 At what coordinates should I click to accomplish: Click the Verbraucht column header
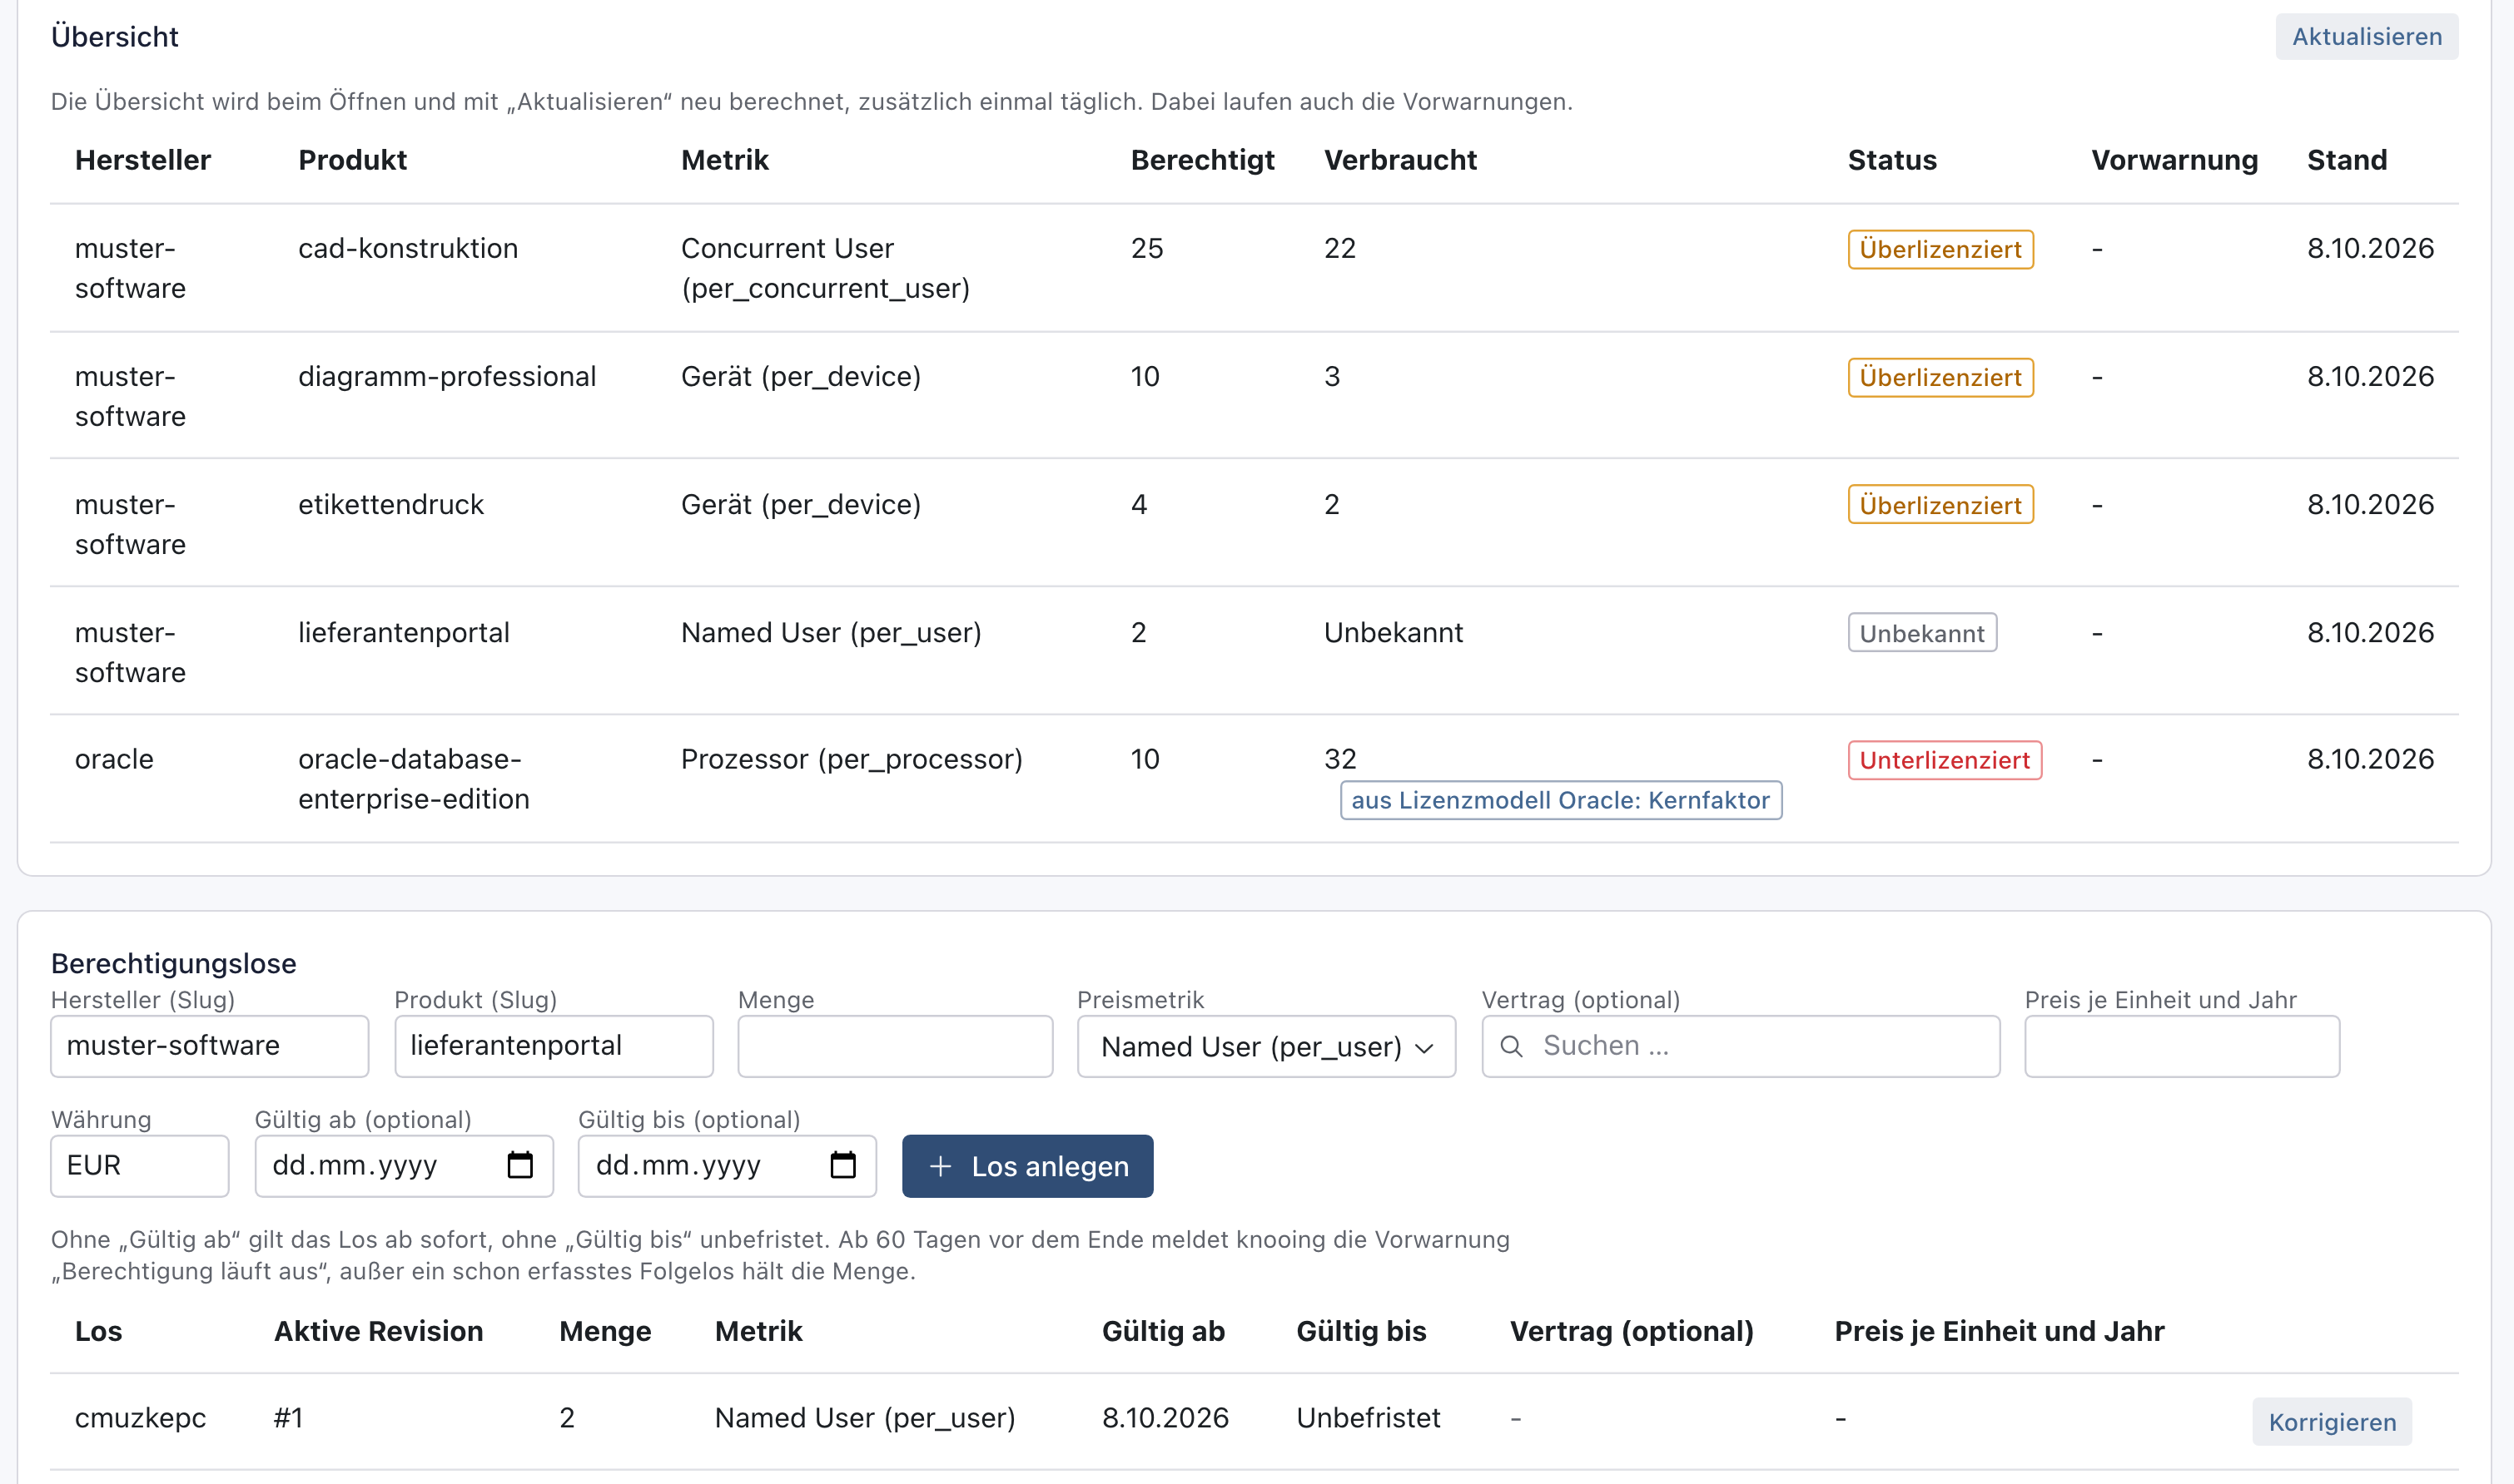pos(1399,160)
